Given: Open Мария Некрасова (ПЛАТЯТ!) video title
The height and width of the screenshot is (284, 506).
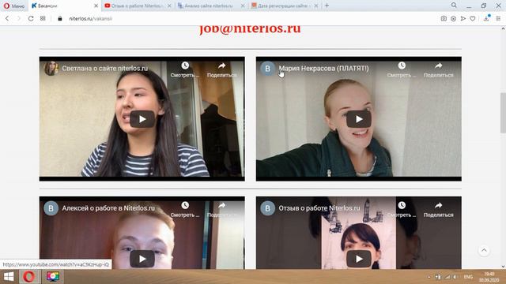Looking at the screenshot, I should pyautogui.click(x=323, y=69).
